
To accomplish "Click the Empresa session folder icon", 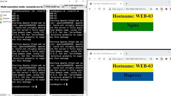I will click(1, 18).
